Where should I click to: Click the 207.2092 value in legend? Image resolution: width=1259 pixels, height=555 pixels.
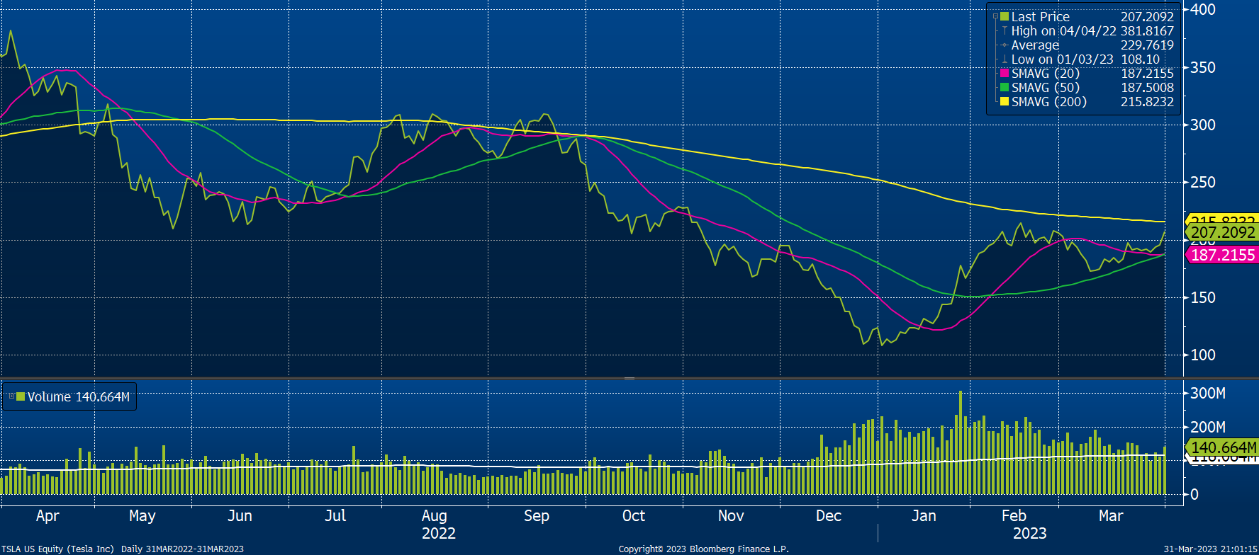(x=1147, y=16)
